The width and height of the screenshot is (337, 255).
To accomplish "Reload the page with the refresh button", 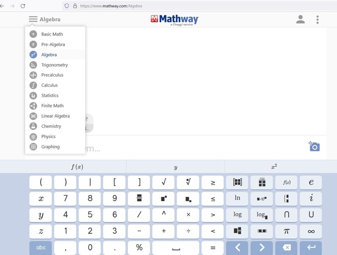I will (x=23, y=6).
